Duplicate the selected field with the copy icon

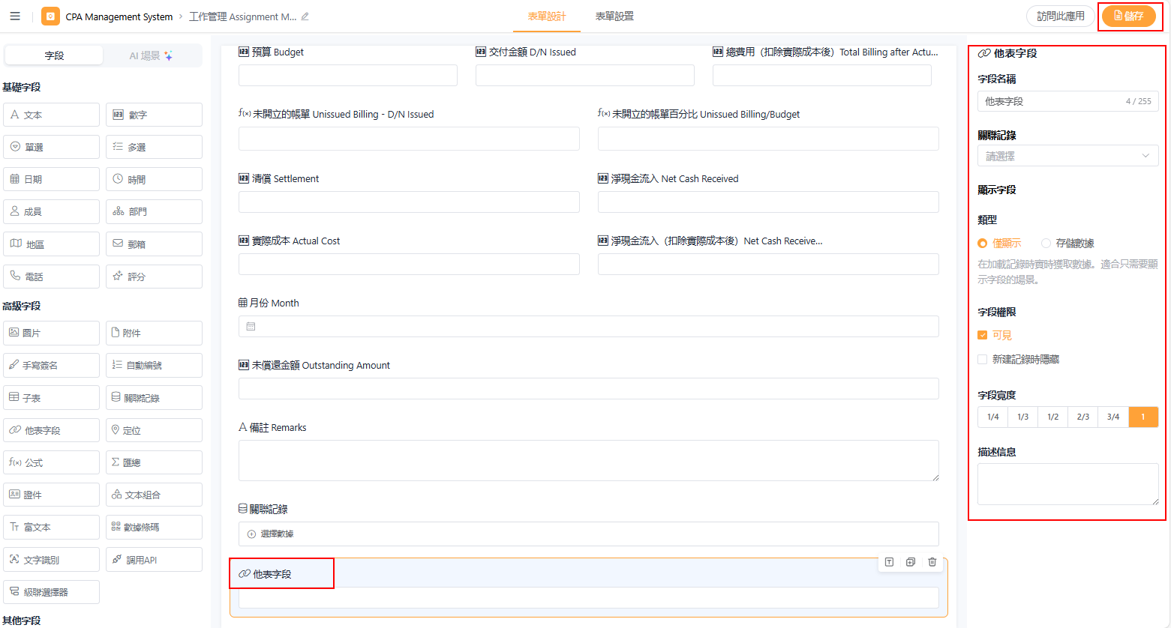click(x=910, y=562)
